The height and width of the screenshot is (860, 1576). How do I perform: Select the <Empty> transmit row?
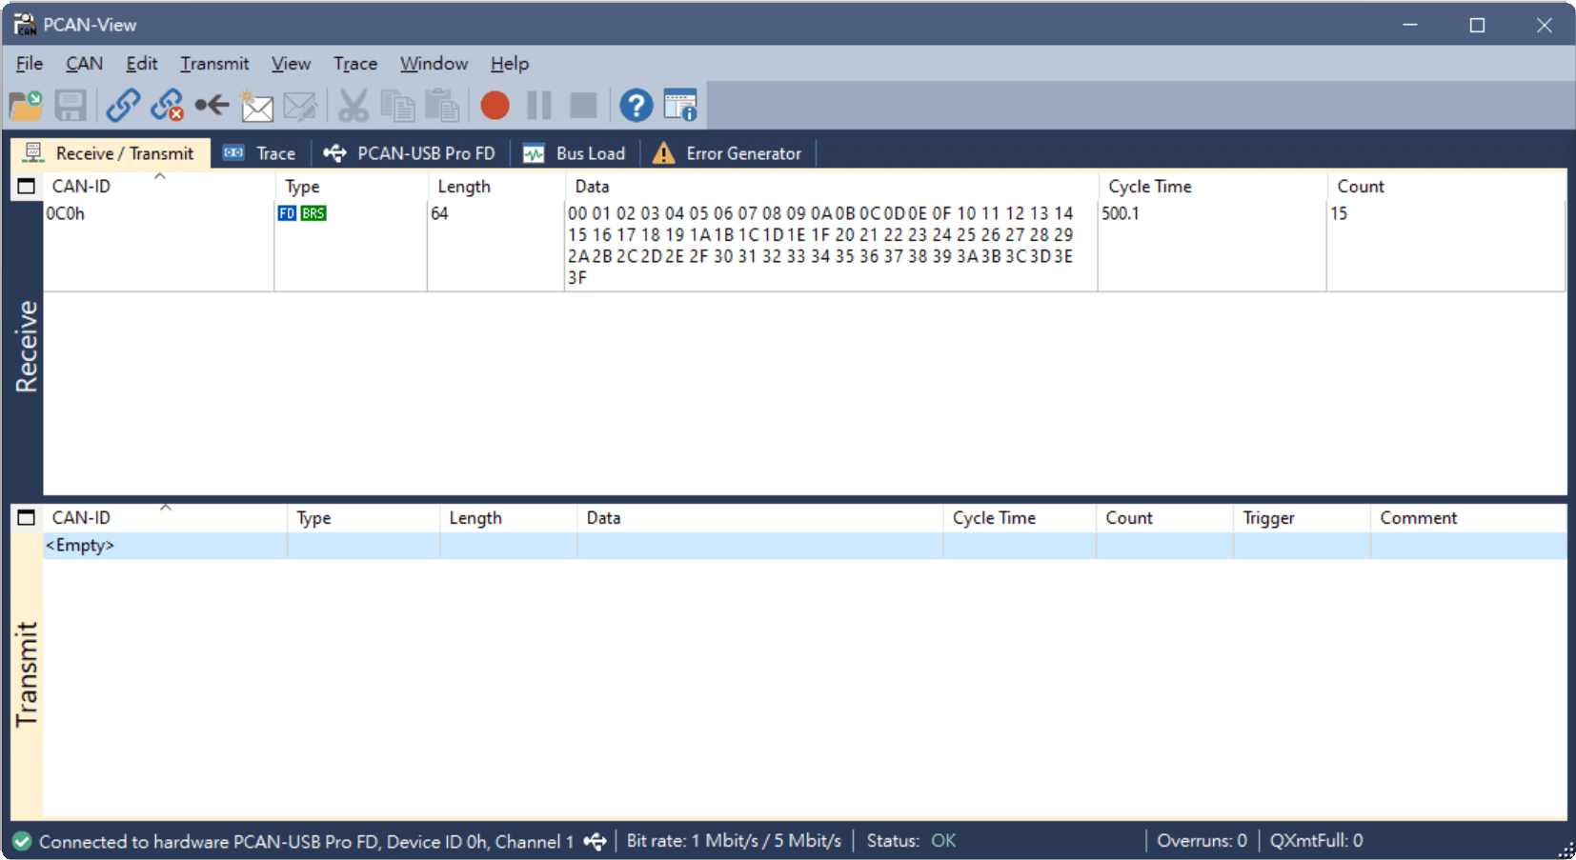point(805,546)
